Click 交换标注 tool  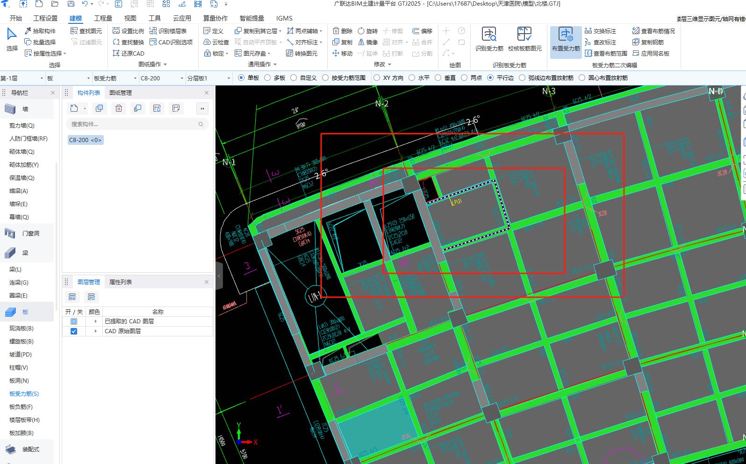tap(601, 31)
